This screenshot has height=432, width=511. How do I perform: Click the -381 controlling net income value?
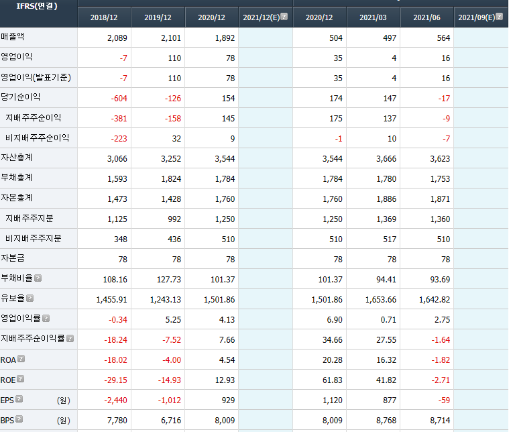click(x=119, y=119)
